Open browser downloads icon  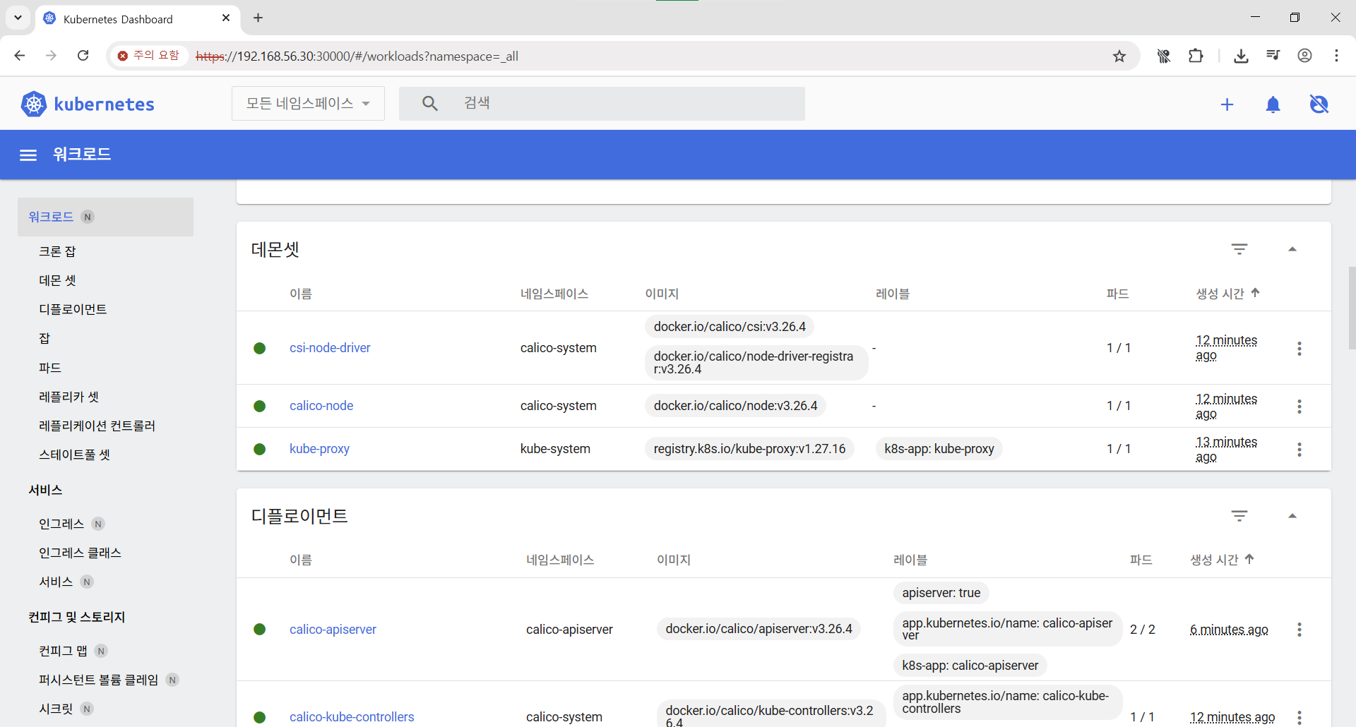point(1241,56)
